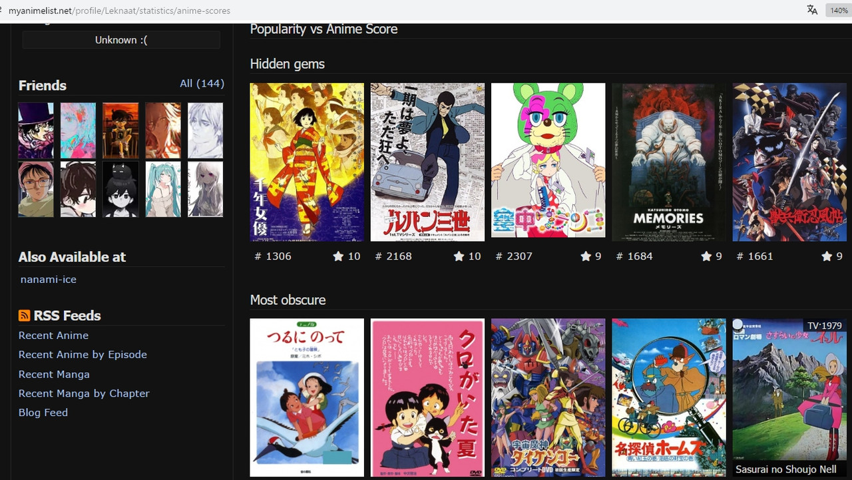Open the pink poster with black cat

pos(427,397)
